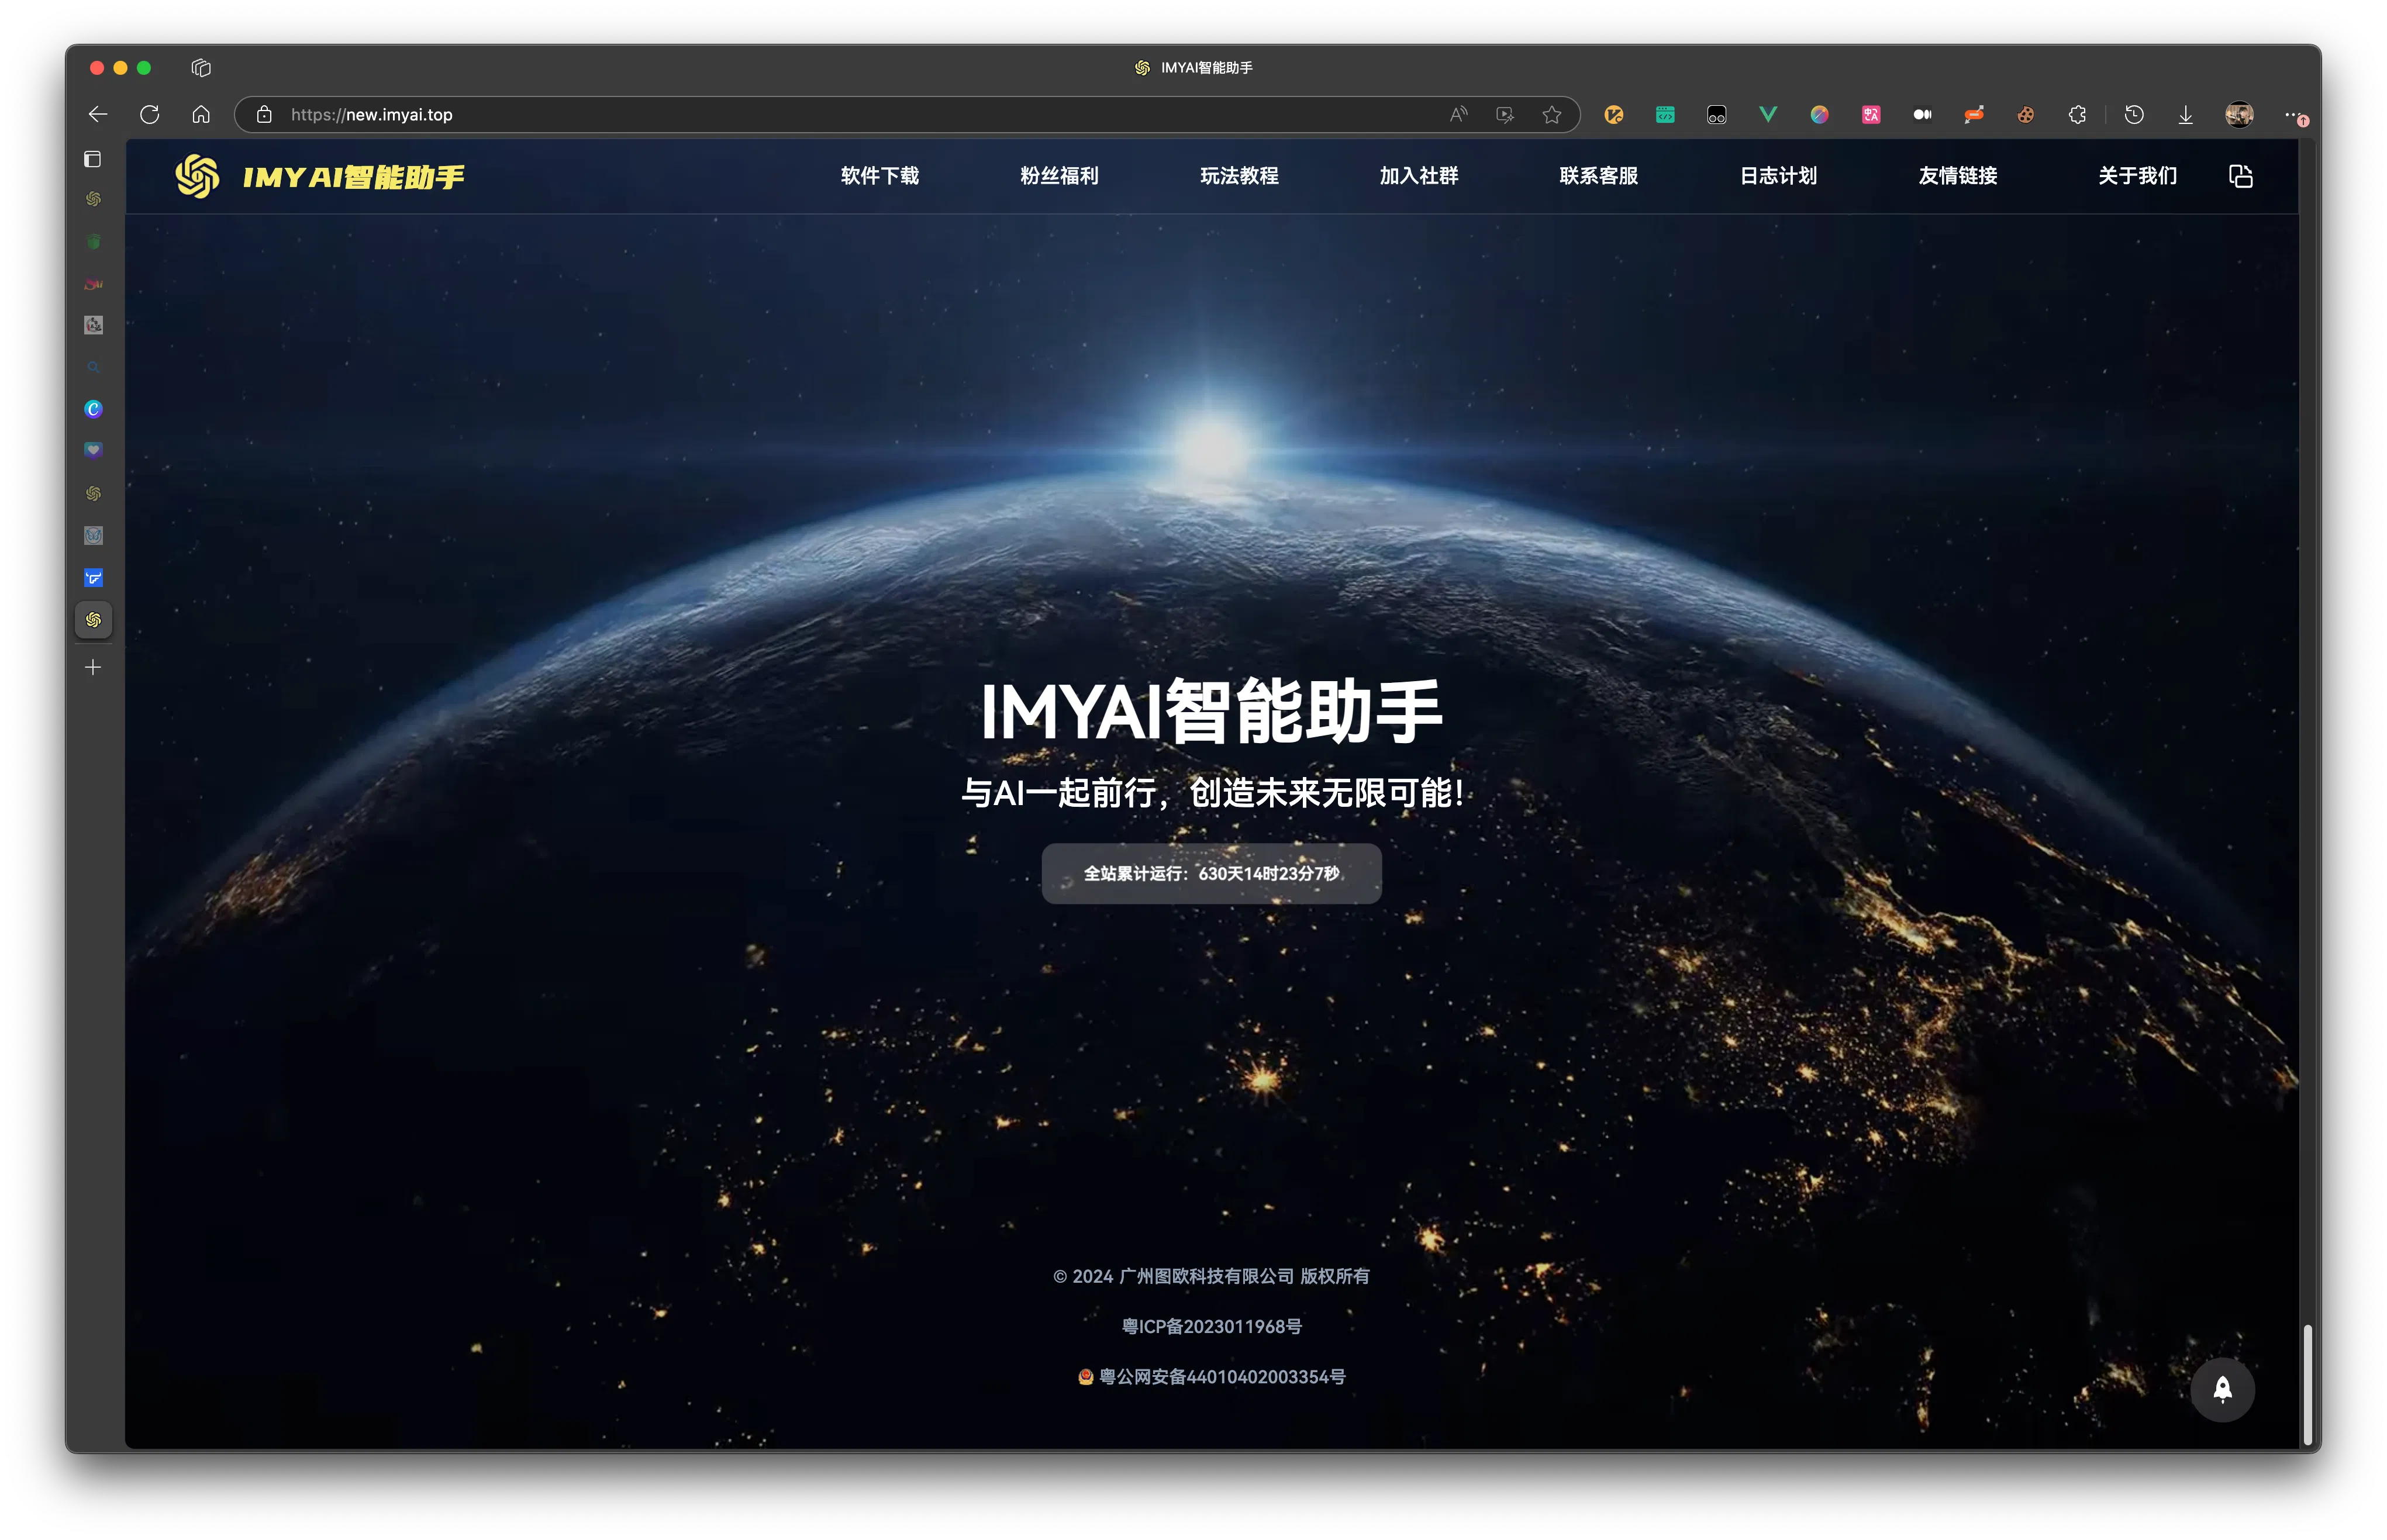Switch to the butterfly vertical tab

pyautogui.click(x=93, y=536)
